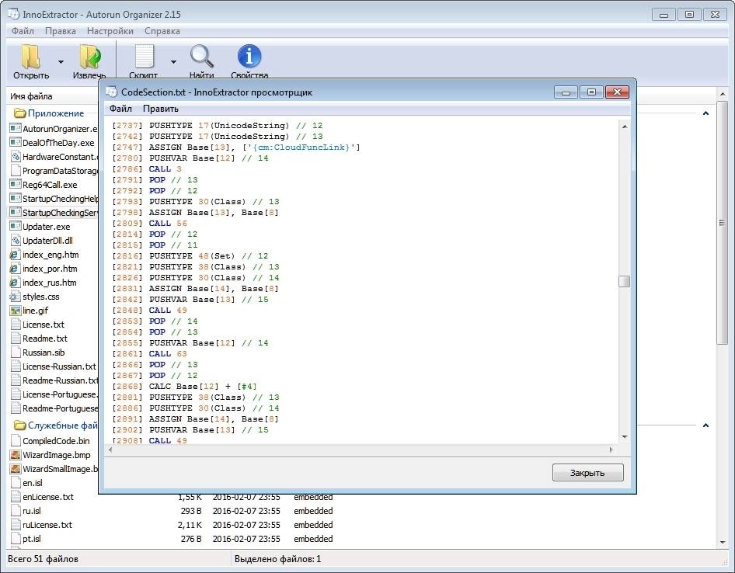This screenshot has width=735, height=573.
Task: Select HardwareConstant file icon
Action: 16,157
